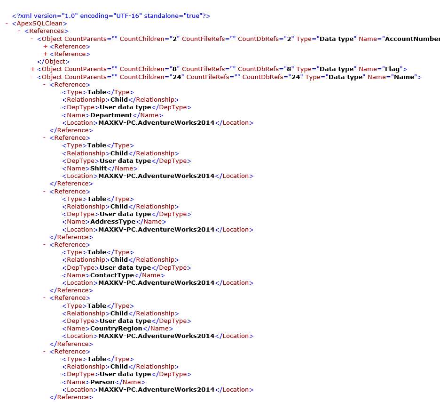
Task: Click Location value in Department reference
Action: pos(156,123)
